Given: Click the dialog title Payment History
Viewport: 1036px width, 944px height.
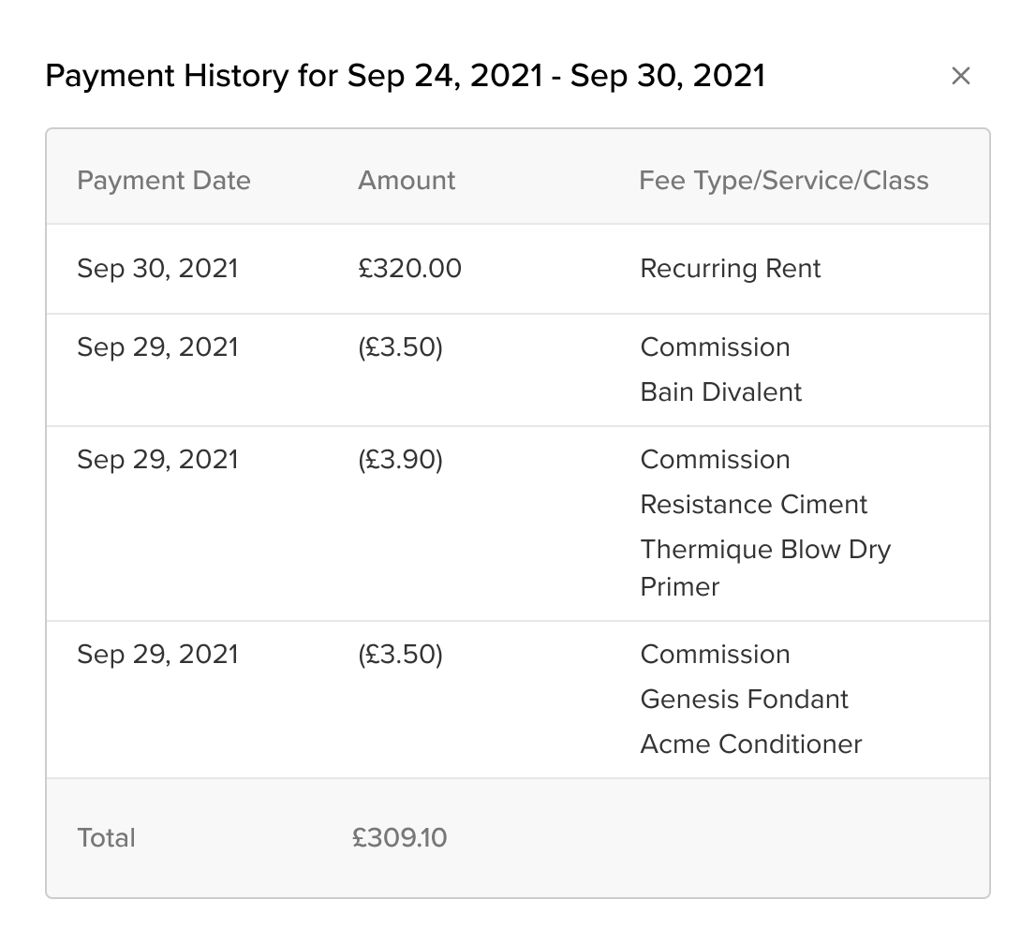Looking at the screenshot, I should pyautogui.click(x=405, y=76).
